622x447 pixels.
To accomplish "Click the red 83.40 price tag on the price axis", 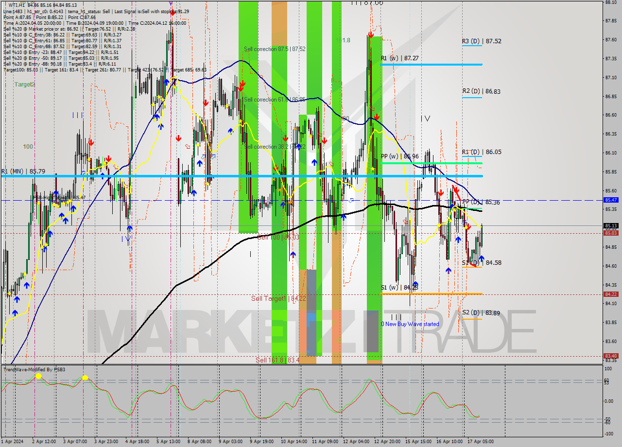I will [611, 356].
